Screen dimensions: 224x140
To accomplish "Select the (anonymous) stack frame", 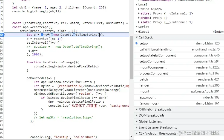I will [179, 103].
